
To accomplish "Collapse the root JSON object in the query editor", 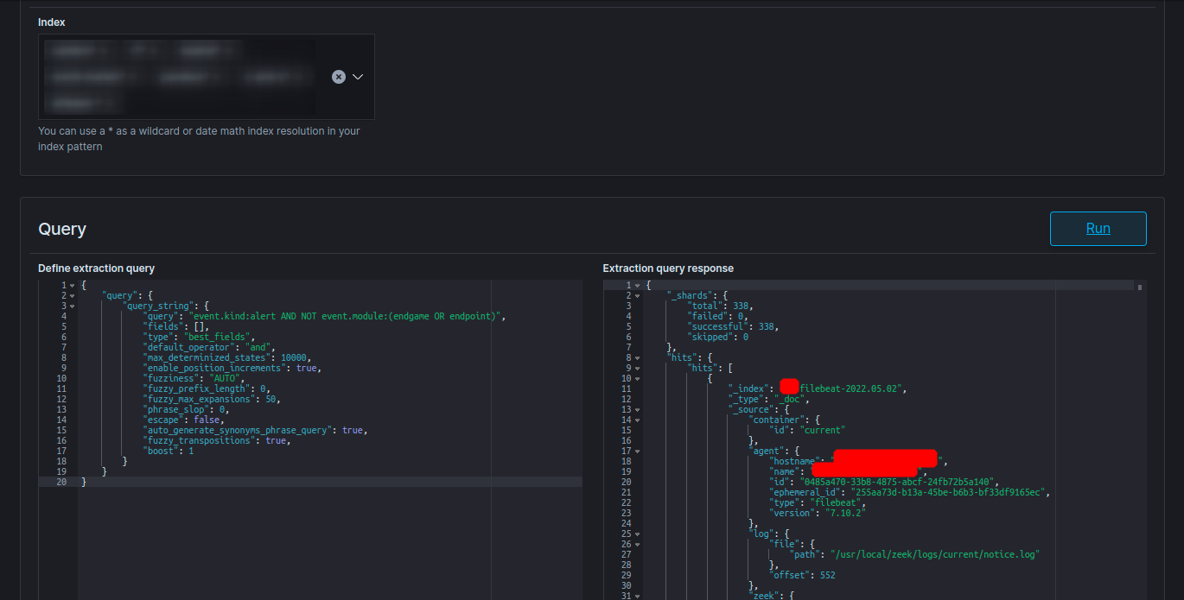I will point(71,284).
